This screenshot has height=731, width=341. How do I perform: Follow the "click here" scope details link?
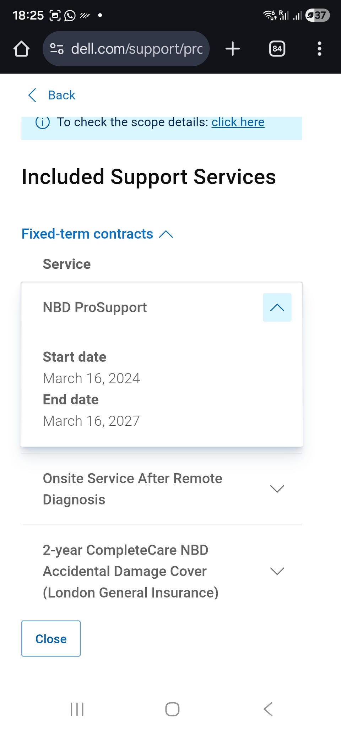point(238,122)
